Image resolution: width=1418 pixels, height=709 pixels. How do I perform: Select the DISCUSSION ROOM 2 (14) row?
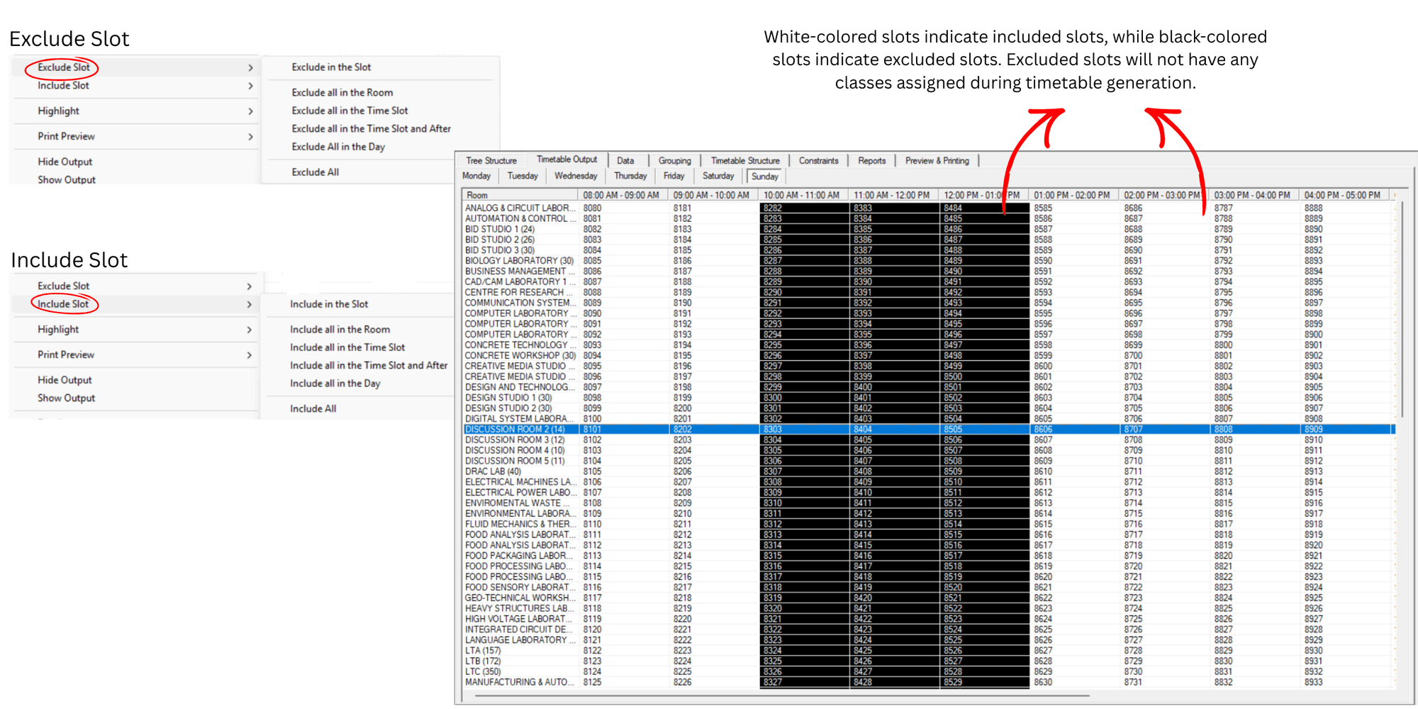coord(929,430)
